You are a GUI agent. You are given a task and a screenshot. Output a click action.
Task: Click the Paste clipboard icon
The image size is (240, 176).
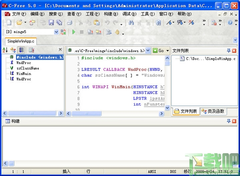pos(96,23)
